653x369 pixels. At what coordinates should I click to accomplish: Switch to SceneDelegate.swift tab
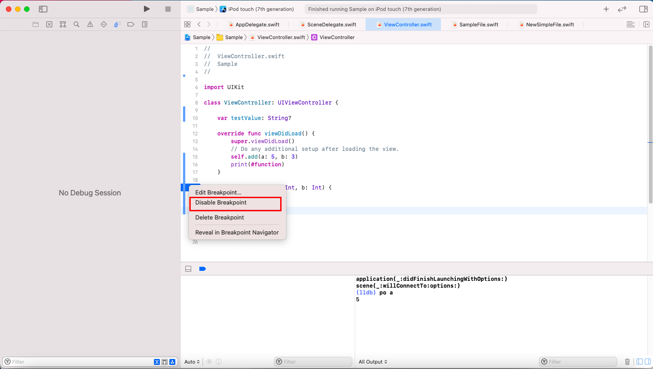pos(328,25)
